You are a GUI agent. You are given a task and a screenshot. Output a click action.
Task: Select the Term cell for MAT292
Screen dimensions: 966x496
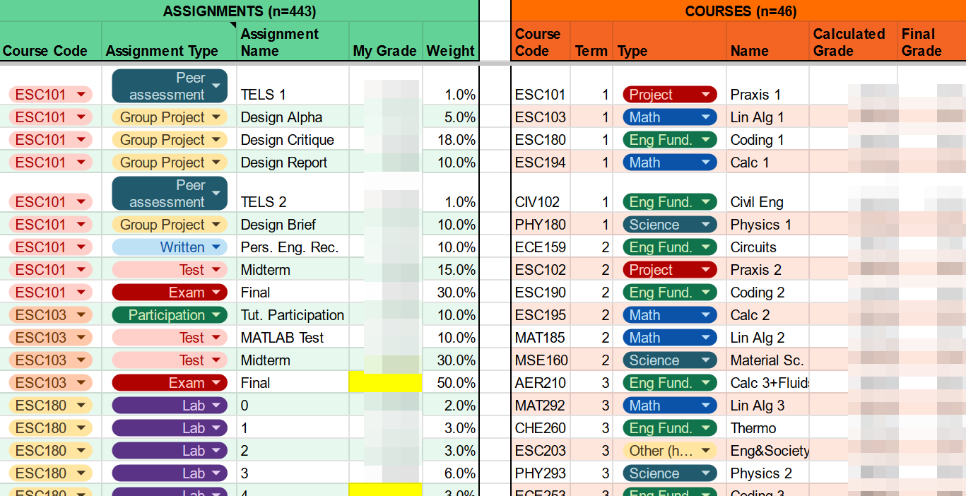click(591, 405)
